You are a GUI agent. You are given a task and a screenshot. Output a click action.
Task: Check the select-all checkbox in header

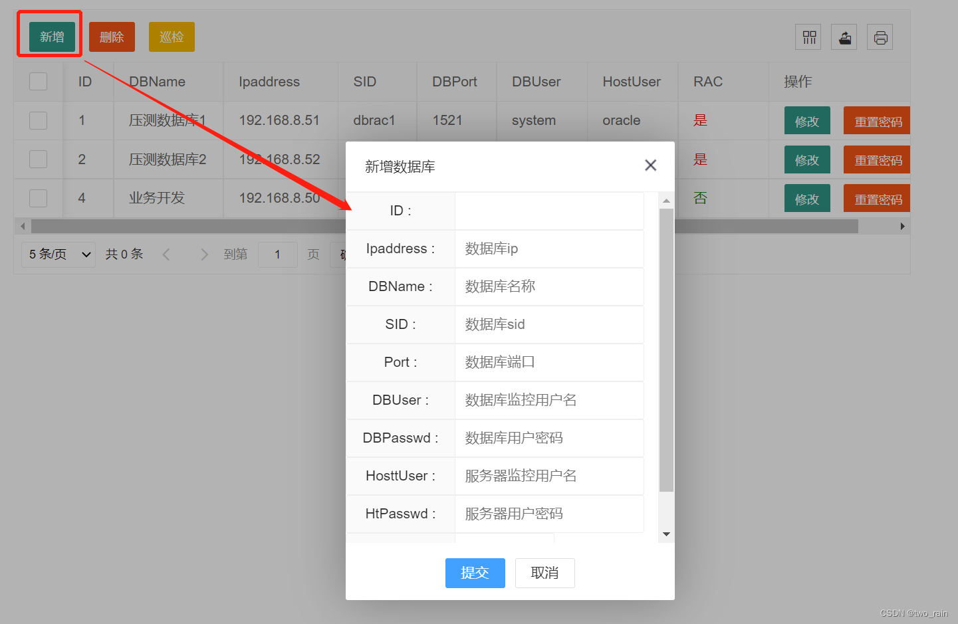[38, 81]
